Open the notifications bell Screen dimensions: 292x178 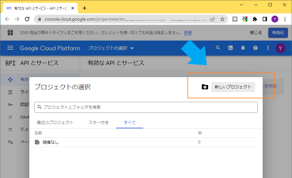(243, 48)
